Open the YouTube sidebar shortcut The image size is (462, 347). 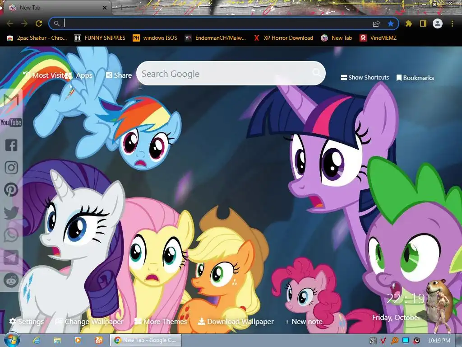click(11, 122)
